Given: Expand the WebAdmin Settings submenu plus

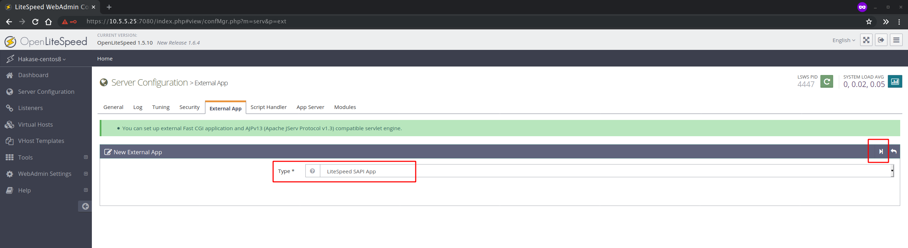Looking at the screenshot, I should pos(86,174).
